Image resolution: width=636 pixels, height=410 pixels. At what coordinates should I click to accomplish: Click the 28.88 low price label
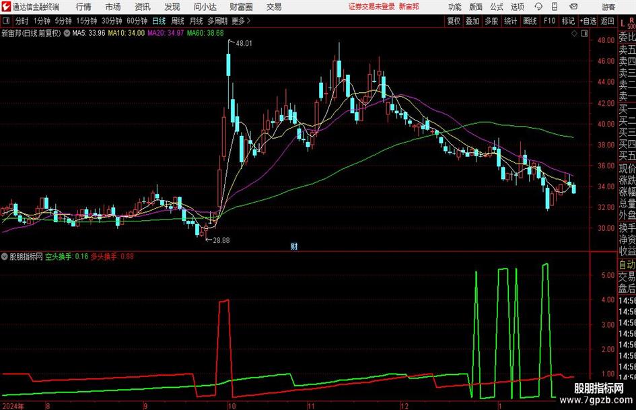221,240
